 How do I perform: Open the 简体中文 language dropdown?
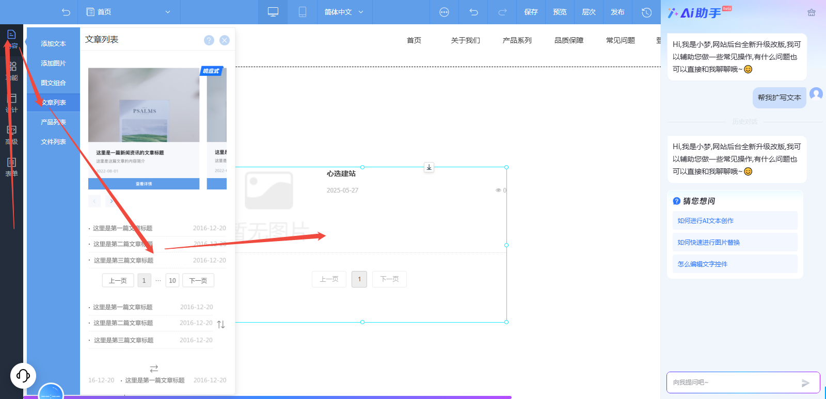coord(344,12)
